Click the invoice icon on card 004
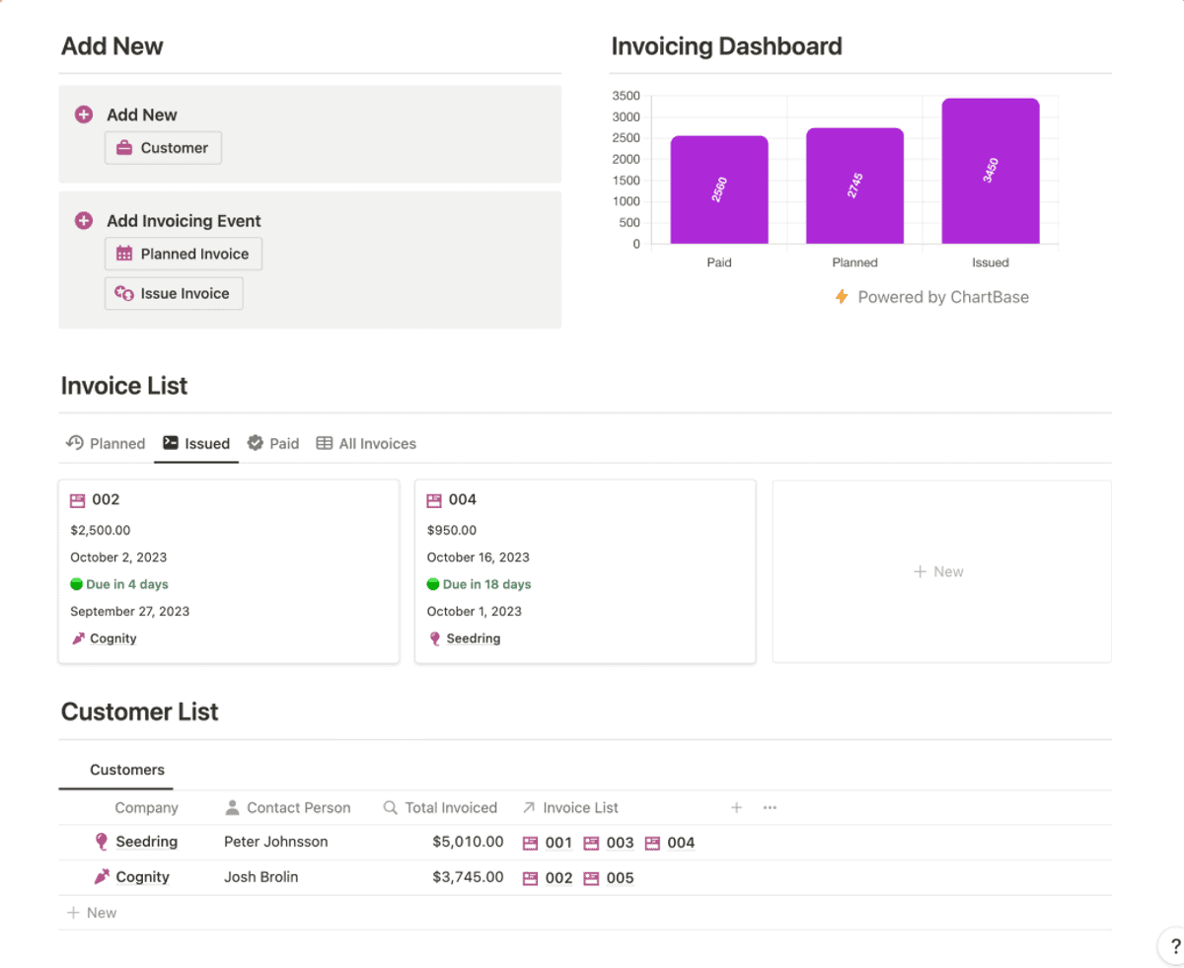The height and width of the screenshot is (968, 1184). pyautogui.click(x=434, y=499)
